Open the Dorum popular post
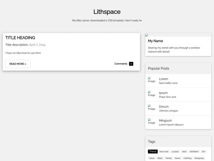The image size is (214, 161). (178, 109)
